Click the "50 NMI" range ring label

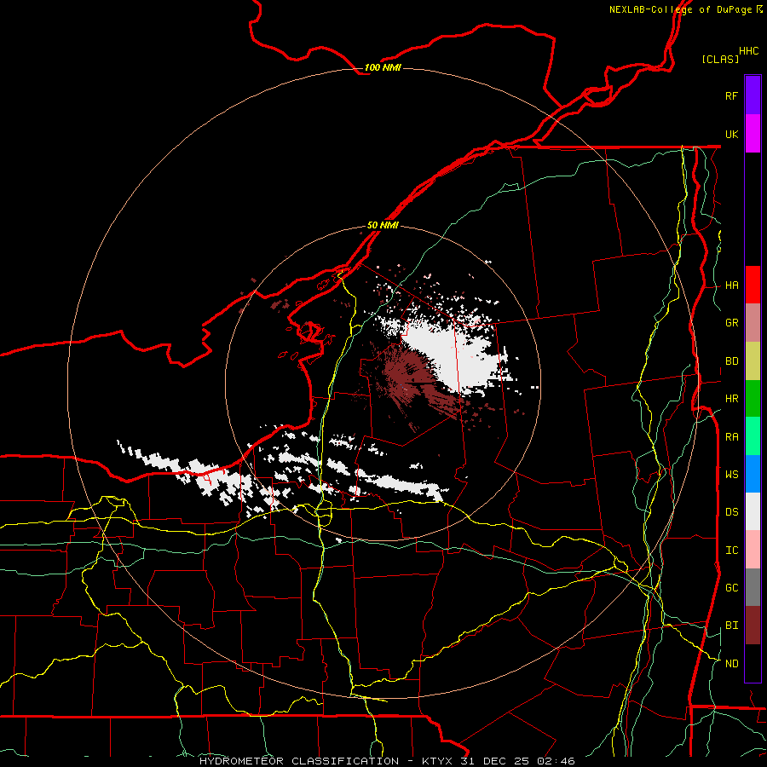383,225
